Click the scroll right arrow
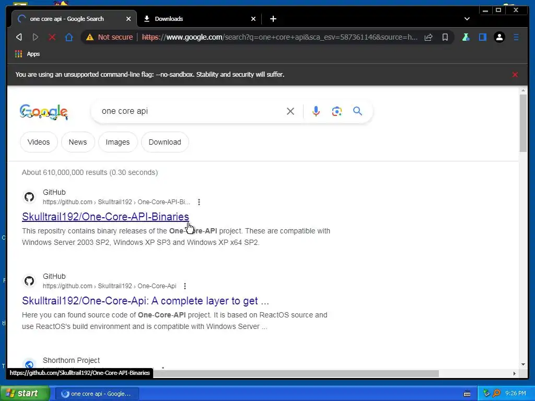The height and width of the screenshot is (401, 535). pyautogui.click(x=515, y=373)
